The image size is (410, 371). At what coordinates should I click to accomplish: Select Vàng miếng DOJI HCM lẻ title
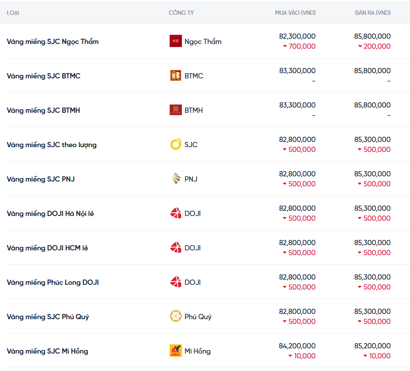coord(48,248)
